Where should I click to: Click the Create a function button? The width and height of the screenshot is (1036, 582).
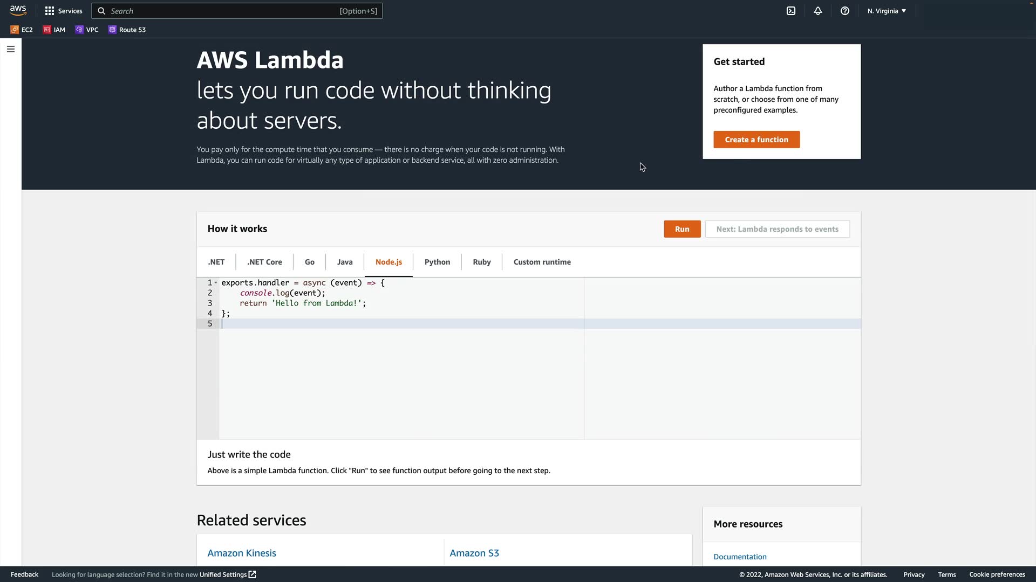coord(756,140)
